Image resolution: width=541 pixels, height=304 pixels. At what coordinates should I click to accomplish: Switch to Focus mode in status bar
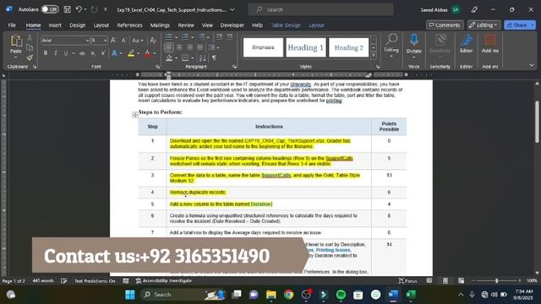407,281
